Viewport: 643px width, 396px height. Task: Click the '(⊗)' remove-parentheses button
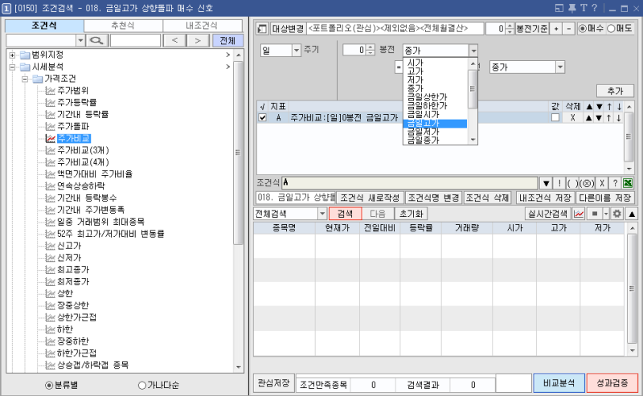click(587, 183)
